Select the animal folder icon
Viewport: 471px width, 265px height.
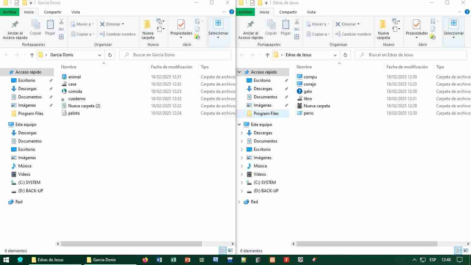pyautogui.click(x=64, y=77)
